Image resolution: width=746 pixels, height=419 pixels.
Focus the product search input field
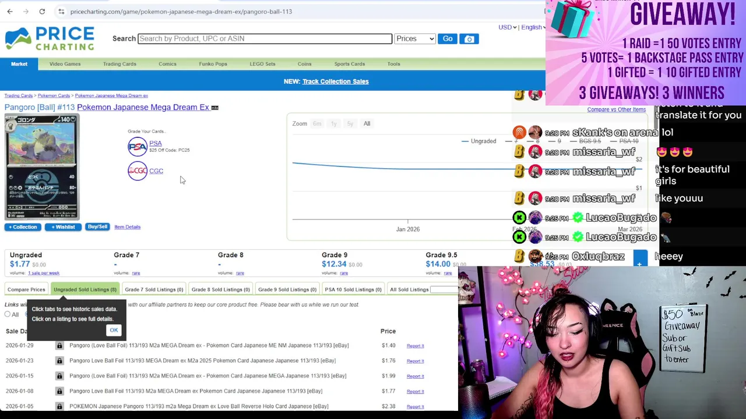[x=265, y=38]
